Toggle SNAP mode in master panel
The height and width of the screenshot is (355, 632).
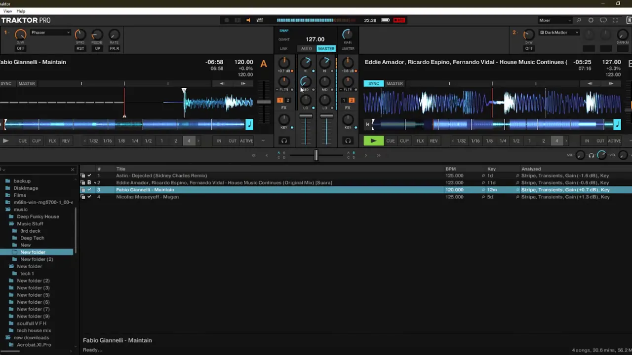[284, 31]
